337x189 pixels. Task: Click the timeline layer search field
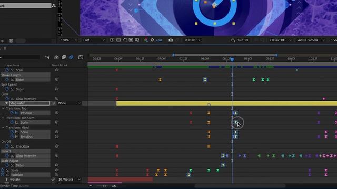click(x=20, y=57)
